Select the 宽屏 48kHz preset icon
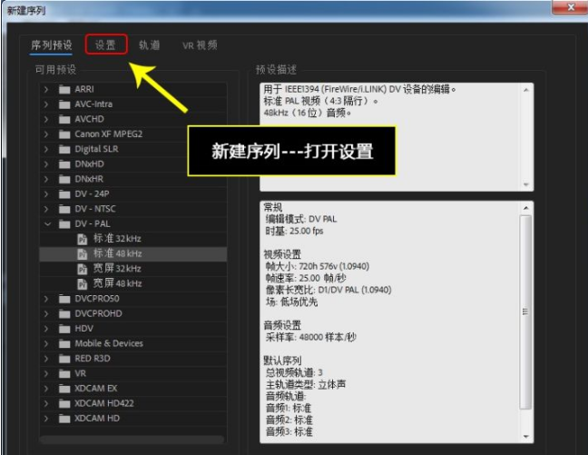This screenshot has width=588, height=455. tap(83, 283)
